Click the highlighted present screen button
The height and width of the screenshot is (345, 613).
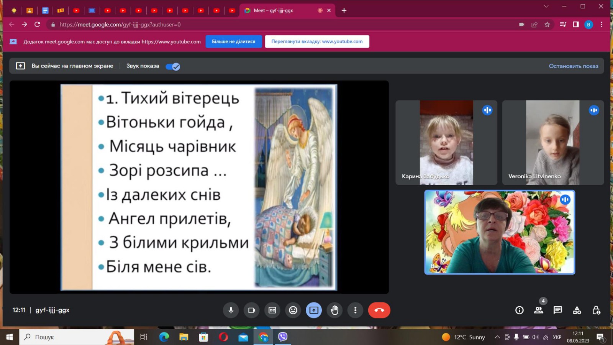click(314, 310)
